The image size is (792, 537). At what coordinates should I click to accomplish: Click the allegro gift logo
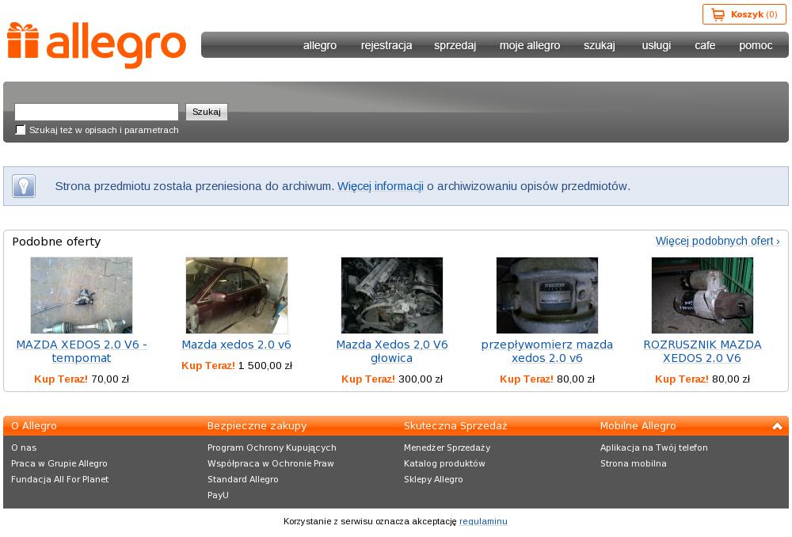tap(97, 45)
